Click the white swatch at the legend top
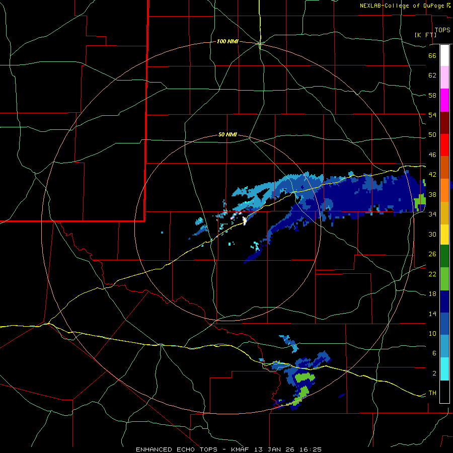This screenshot has width=453, height=453. 444,55
